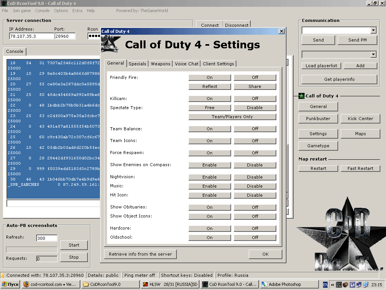Open the Maps panel
Screen dimensions: 386x290
tap(360, 134)
